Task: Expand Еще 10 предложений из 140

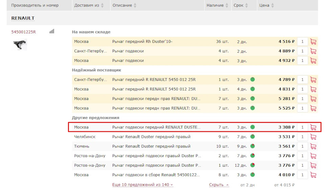Action: pyautogui.click(x=143, y=185)
